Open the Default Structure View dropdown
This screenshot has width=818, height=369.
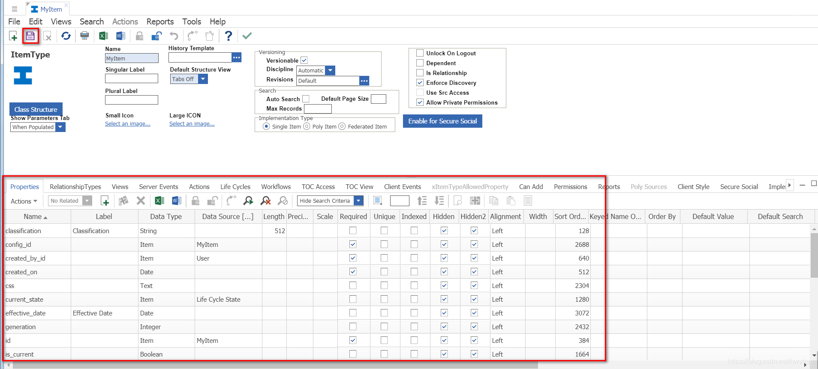point(203,79)
